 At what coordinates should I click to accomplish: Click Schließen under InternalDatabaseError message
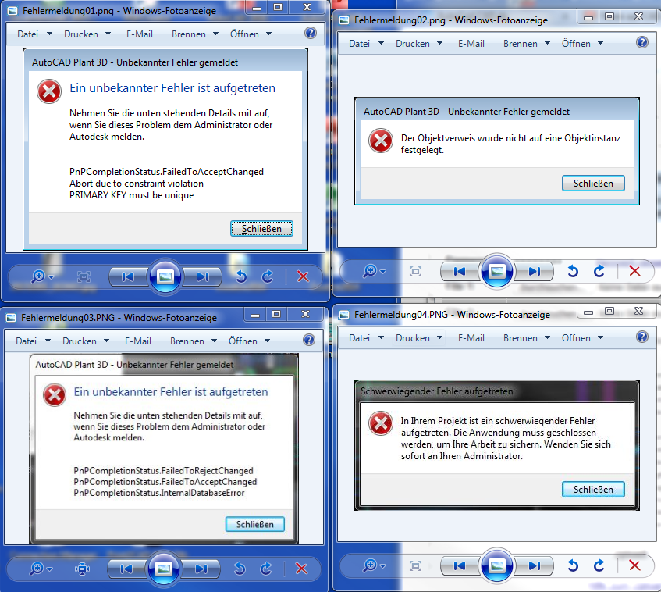tap(254, 524)
